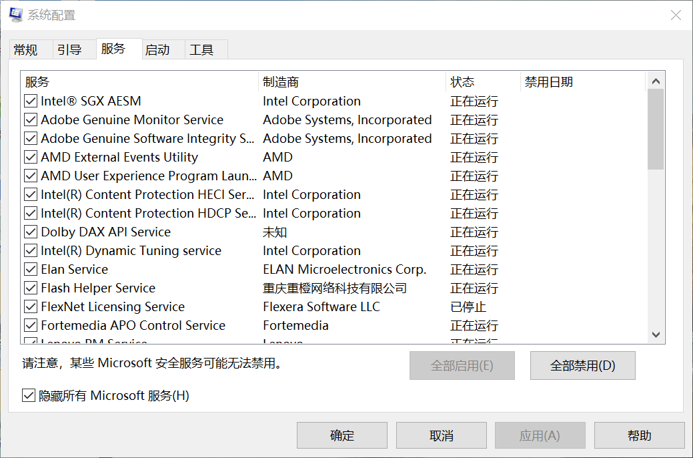Click the 取消 button
The image size is (693, 458).
coord(441,435)
